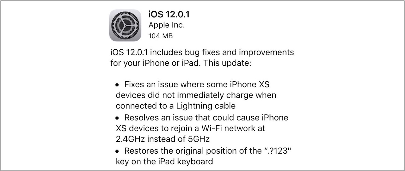Select the iOS 12.0.1 update title
The image size is (405, 171).
coord(169,15)
